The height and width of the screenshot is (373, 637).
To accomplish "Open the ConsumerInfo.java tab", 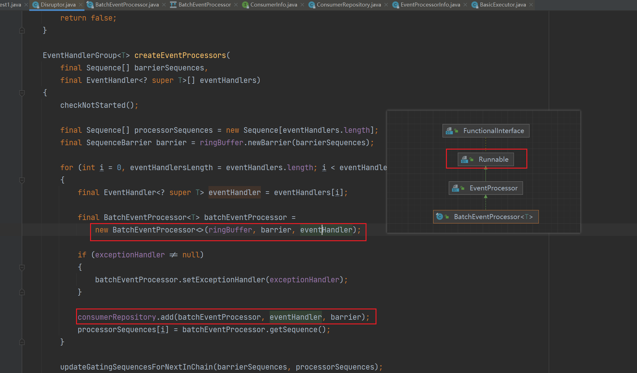I will pos(274,5).
